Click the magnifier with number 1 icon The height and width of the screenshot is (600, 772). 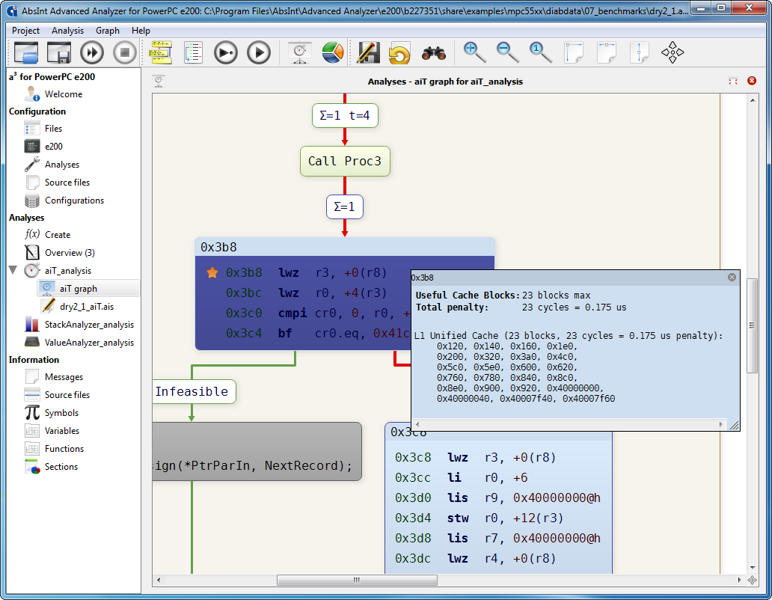point(540,52)
